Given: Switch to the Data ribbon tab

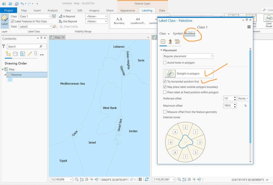Looking at the screenshot, I should (x=162, y=10).
